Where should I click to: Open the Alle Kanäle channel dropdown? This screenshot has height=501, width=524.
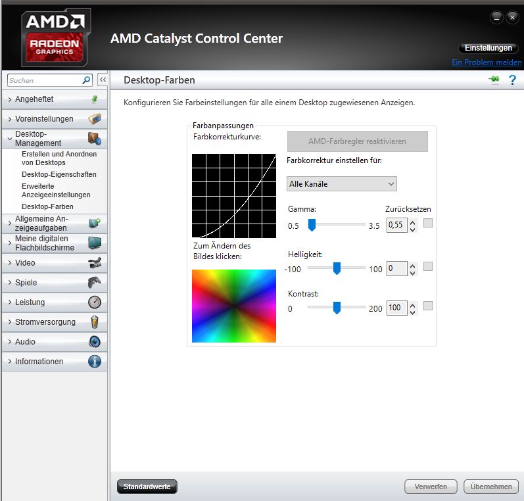coord(341,184)
